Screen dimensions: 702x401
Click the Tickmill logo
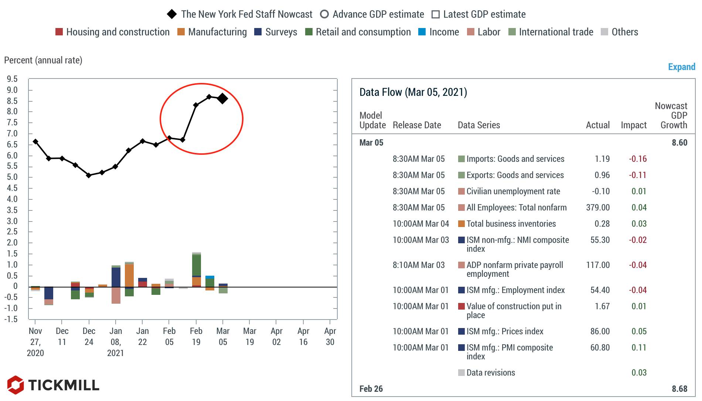(53, 385)
